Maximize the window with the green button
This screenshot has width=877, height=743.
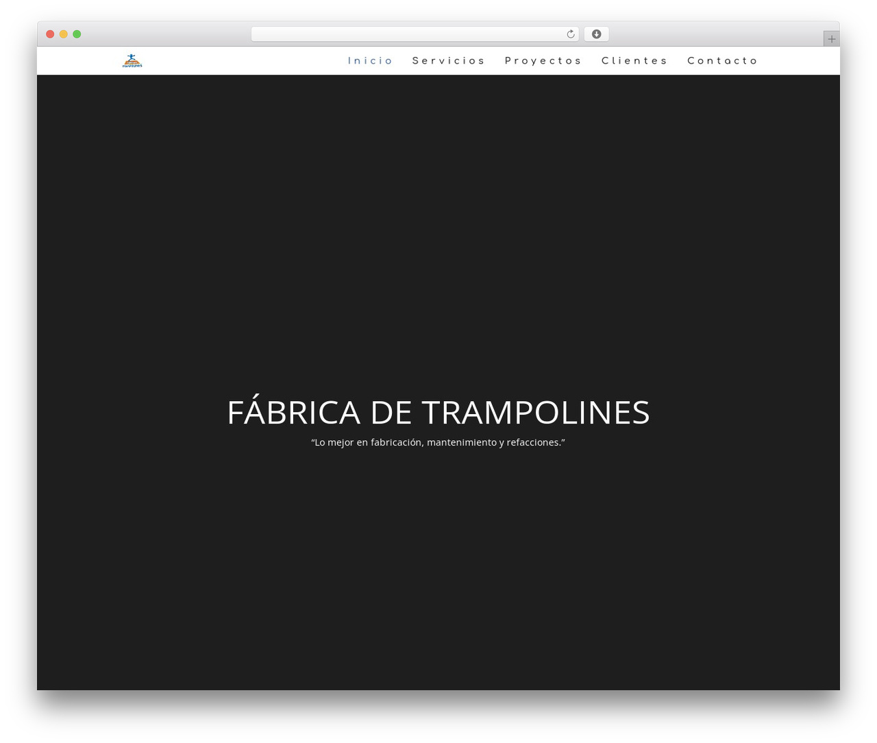(x=77, y=34)
